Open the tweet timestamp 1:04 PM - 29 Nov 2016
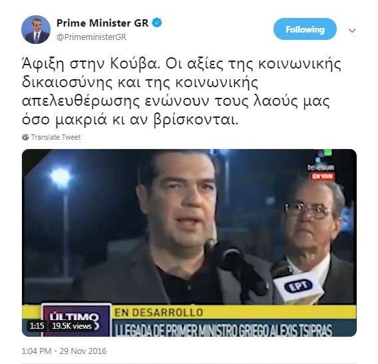The width and height of the screenshot is (378, 364). [x=64, y=351]
